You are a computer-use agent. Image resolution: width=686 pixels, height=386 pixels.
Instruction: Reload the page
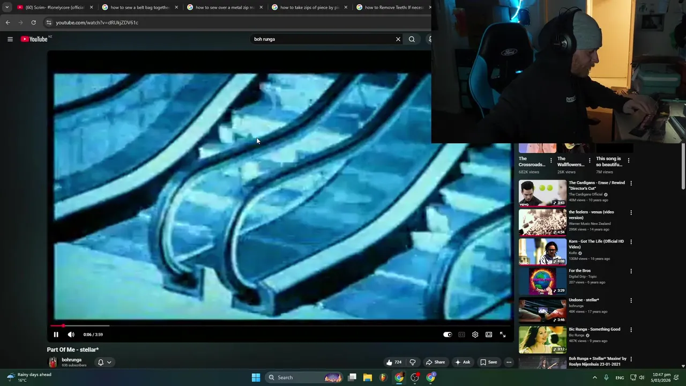coord(33,23)
